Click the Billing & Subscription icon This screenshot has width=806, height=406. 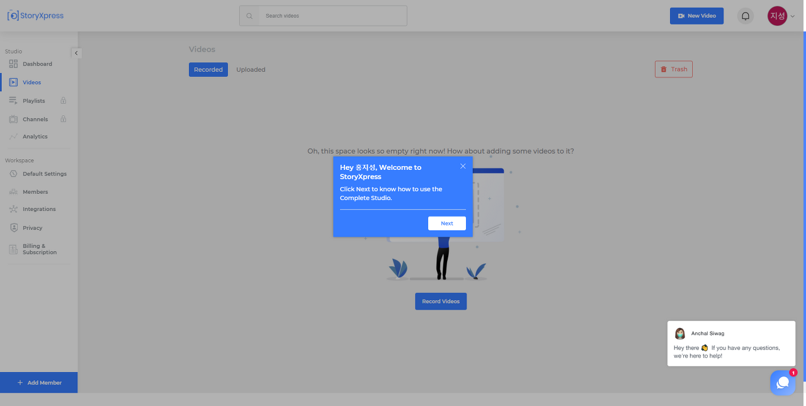pyautogui.click(x=13, y=249)
